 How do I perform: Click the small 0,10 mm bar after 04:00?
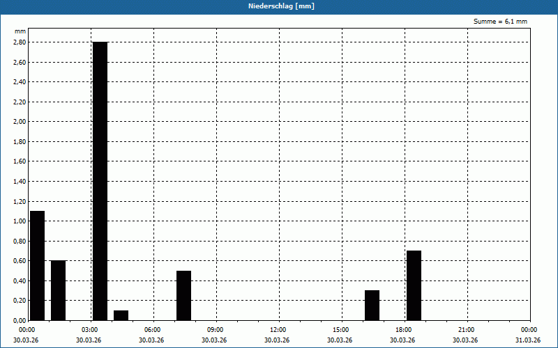pyautogui.click(x=121, y=315)
